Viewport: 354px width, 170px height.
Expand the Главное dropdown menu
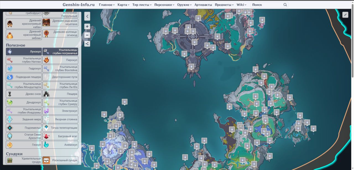coord(106,5)
